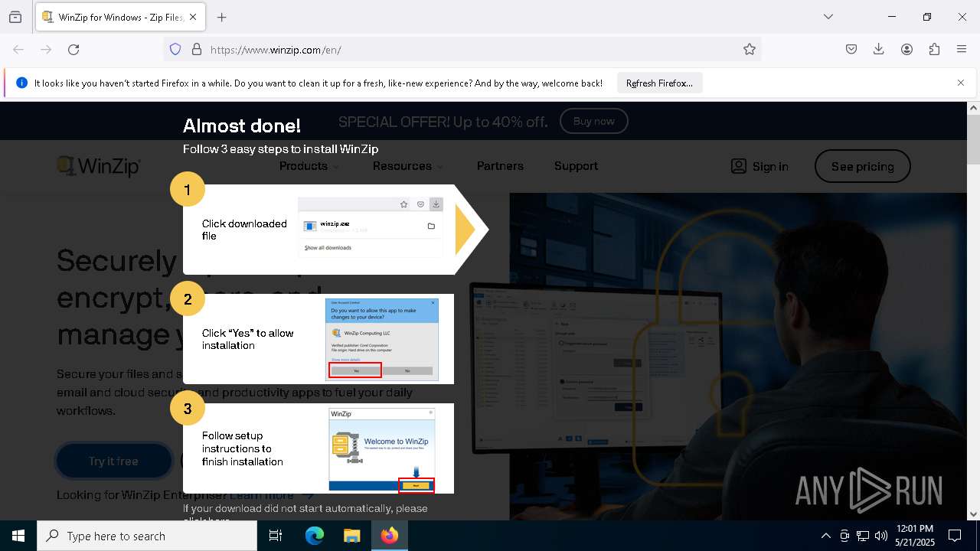Viewport: 980px width, 551px height.
Task: Open the Partners menu item
Action: pos(500,166)
